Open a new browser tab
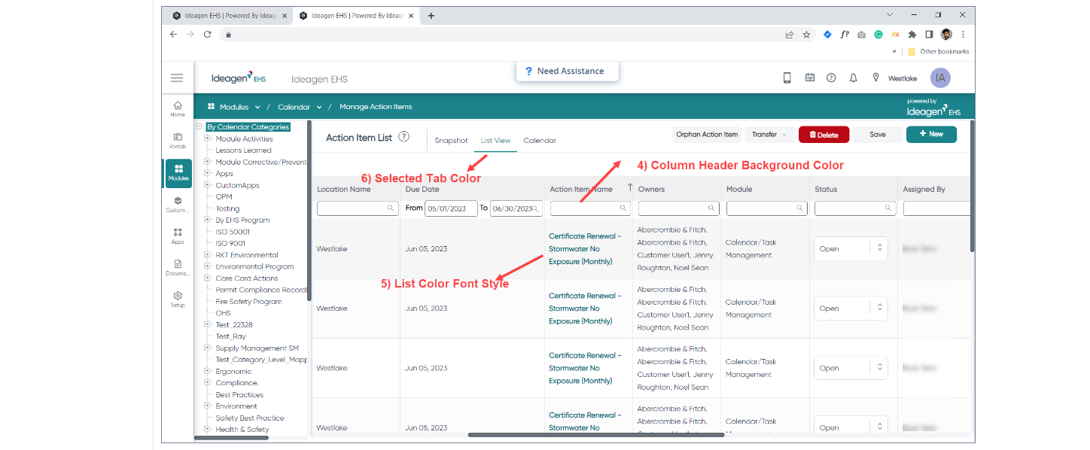1090x450 pixels. pyautogui.click(x=431, y=15)
